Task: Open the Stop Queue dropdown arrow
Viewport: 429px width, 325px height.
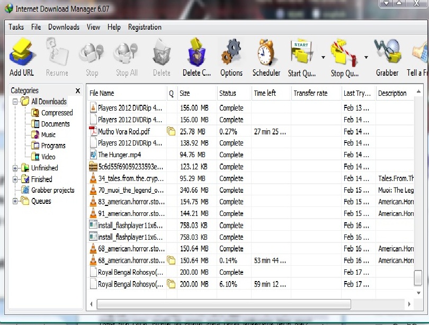Action: 366,57
